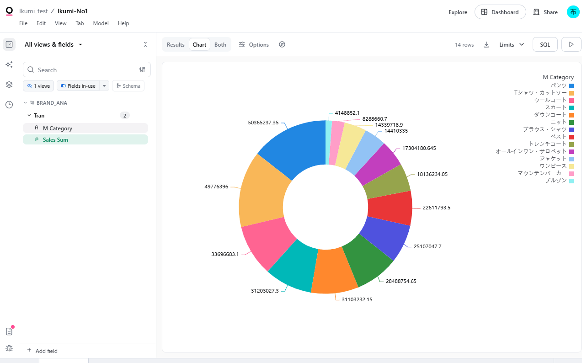The image size is (582, 363).
Task: Click the red 22611793.5 donut slice
Action: pos(391,208)
